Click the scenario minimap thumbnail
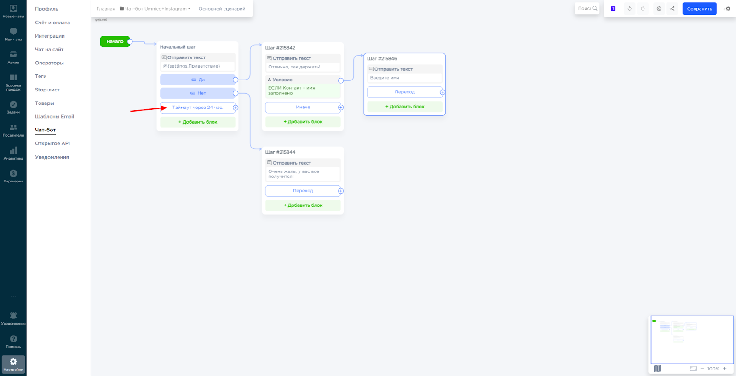Image resolution: width=736 pixels, height=376 pixels. tap(692, 339)
